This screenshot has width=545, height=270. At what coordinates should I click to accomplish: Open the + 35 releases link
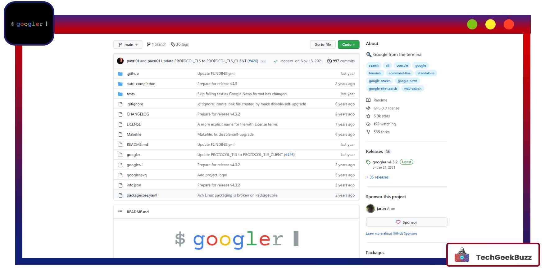(377, 177)
